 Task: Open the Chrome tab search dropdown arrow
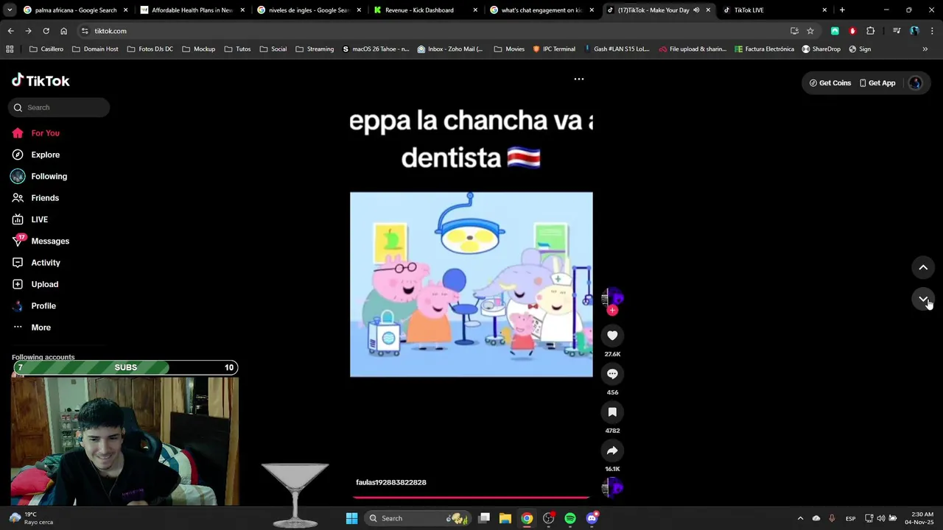[x=10, y=10]
